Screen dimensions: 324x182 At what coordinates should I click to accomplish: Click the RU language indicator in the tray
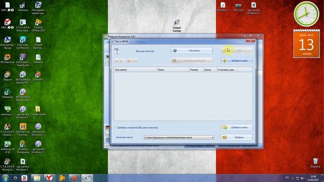point(287,177)
